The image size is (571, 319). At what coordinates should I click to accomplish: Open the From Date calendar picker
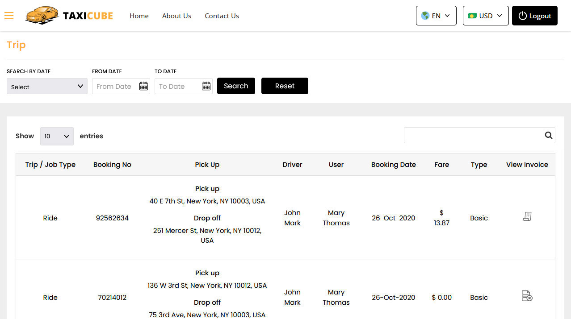(x=143, y=86)
